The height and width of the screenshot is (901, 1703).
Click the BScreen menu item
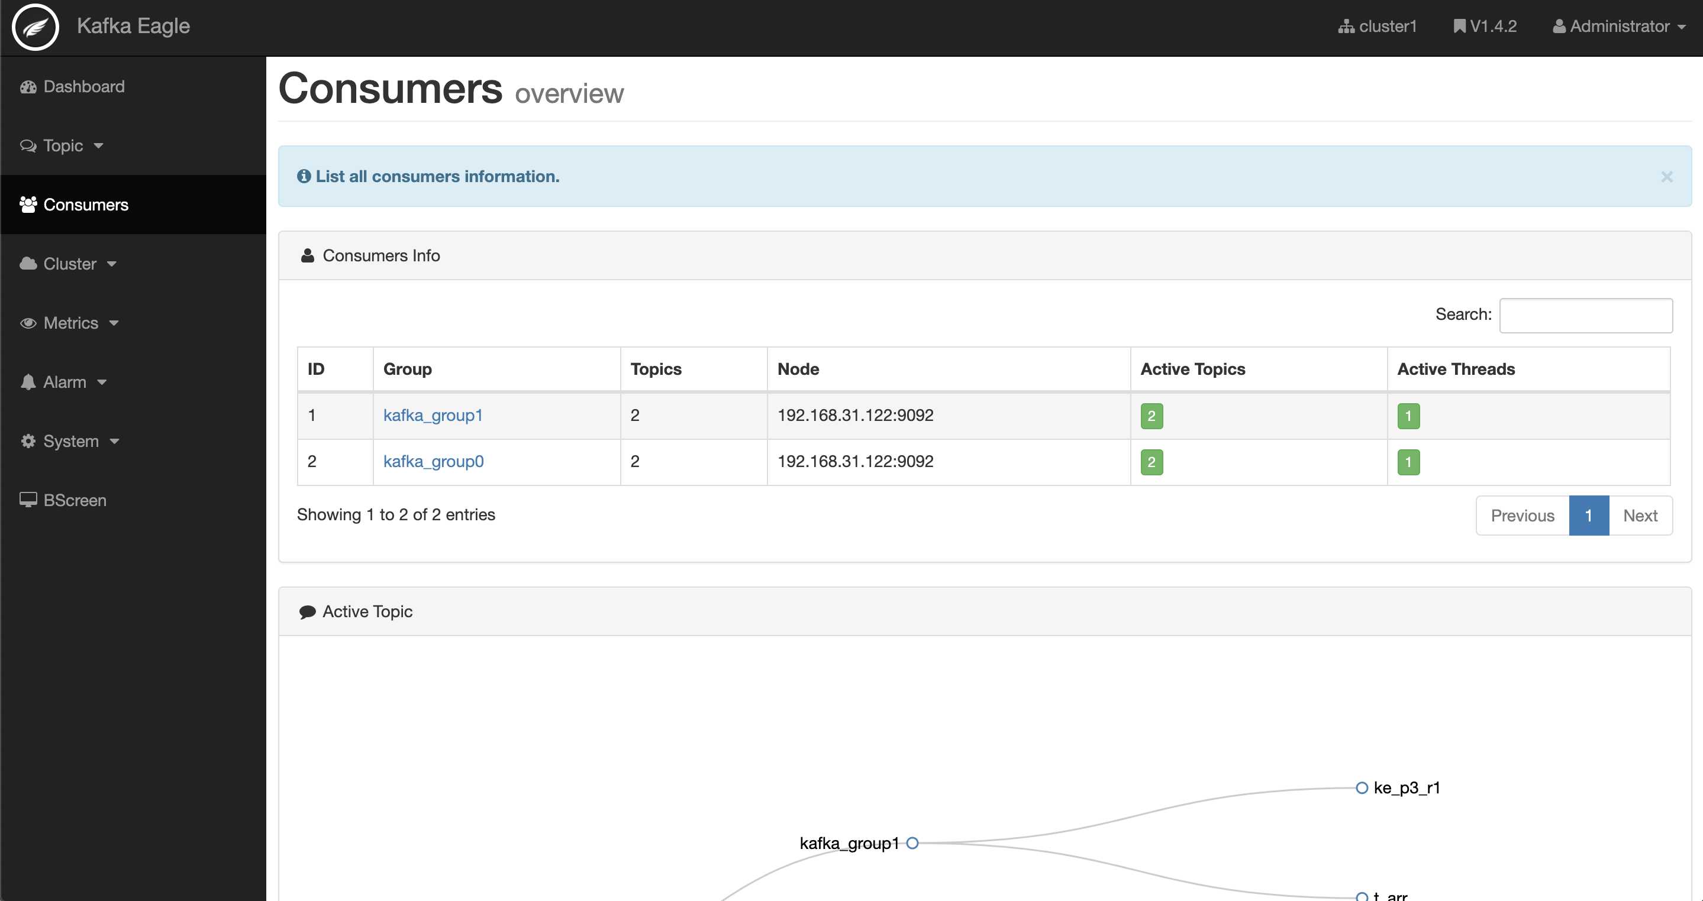tap(75, 500)
